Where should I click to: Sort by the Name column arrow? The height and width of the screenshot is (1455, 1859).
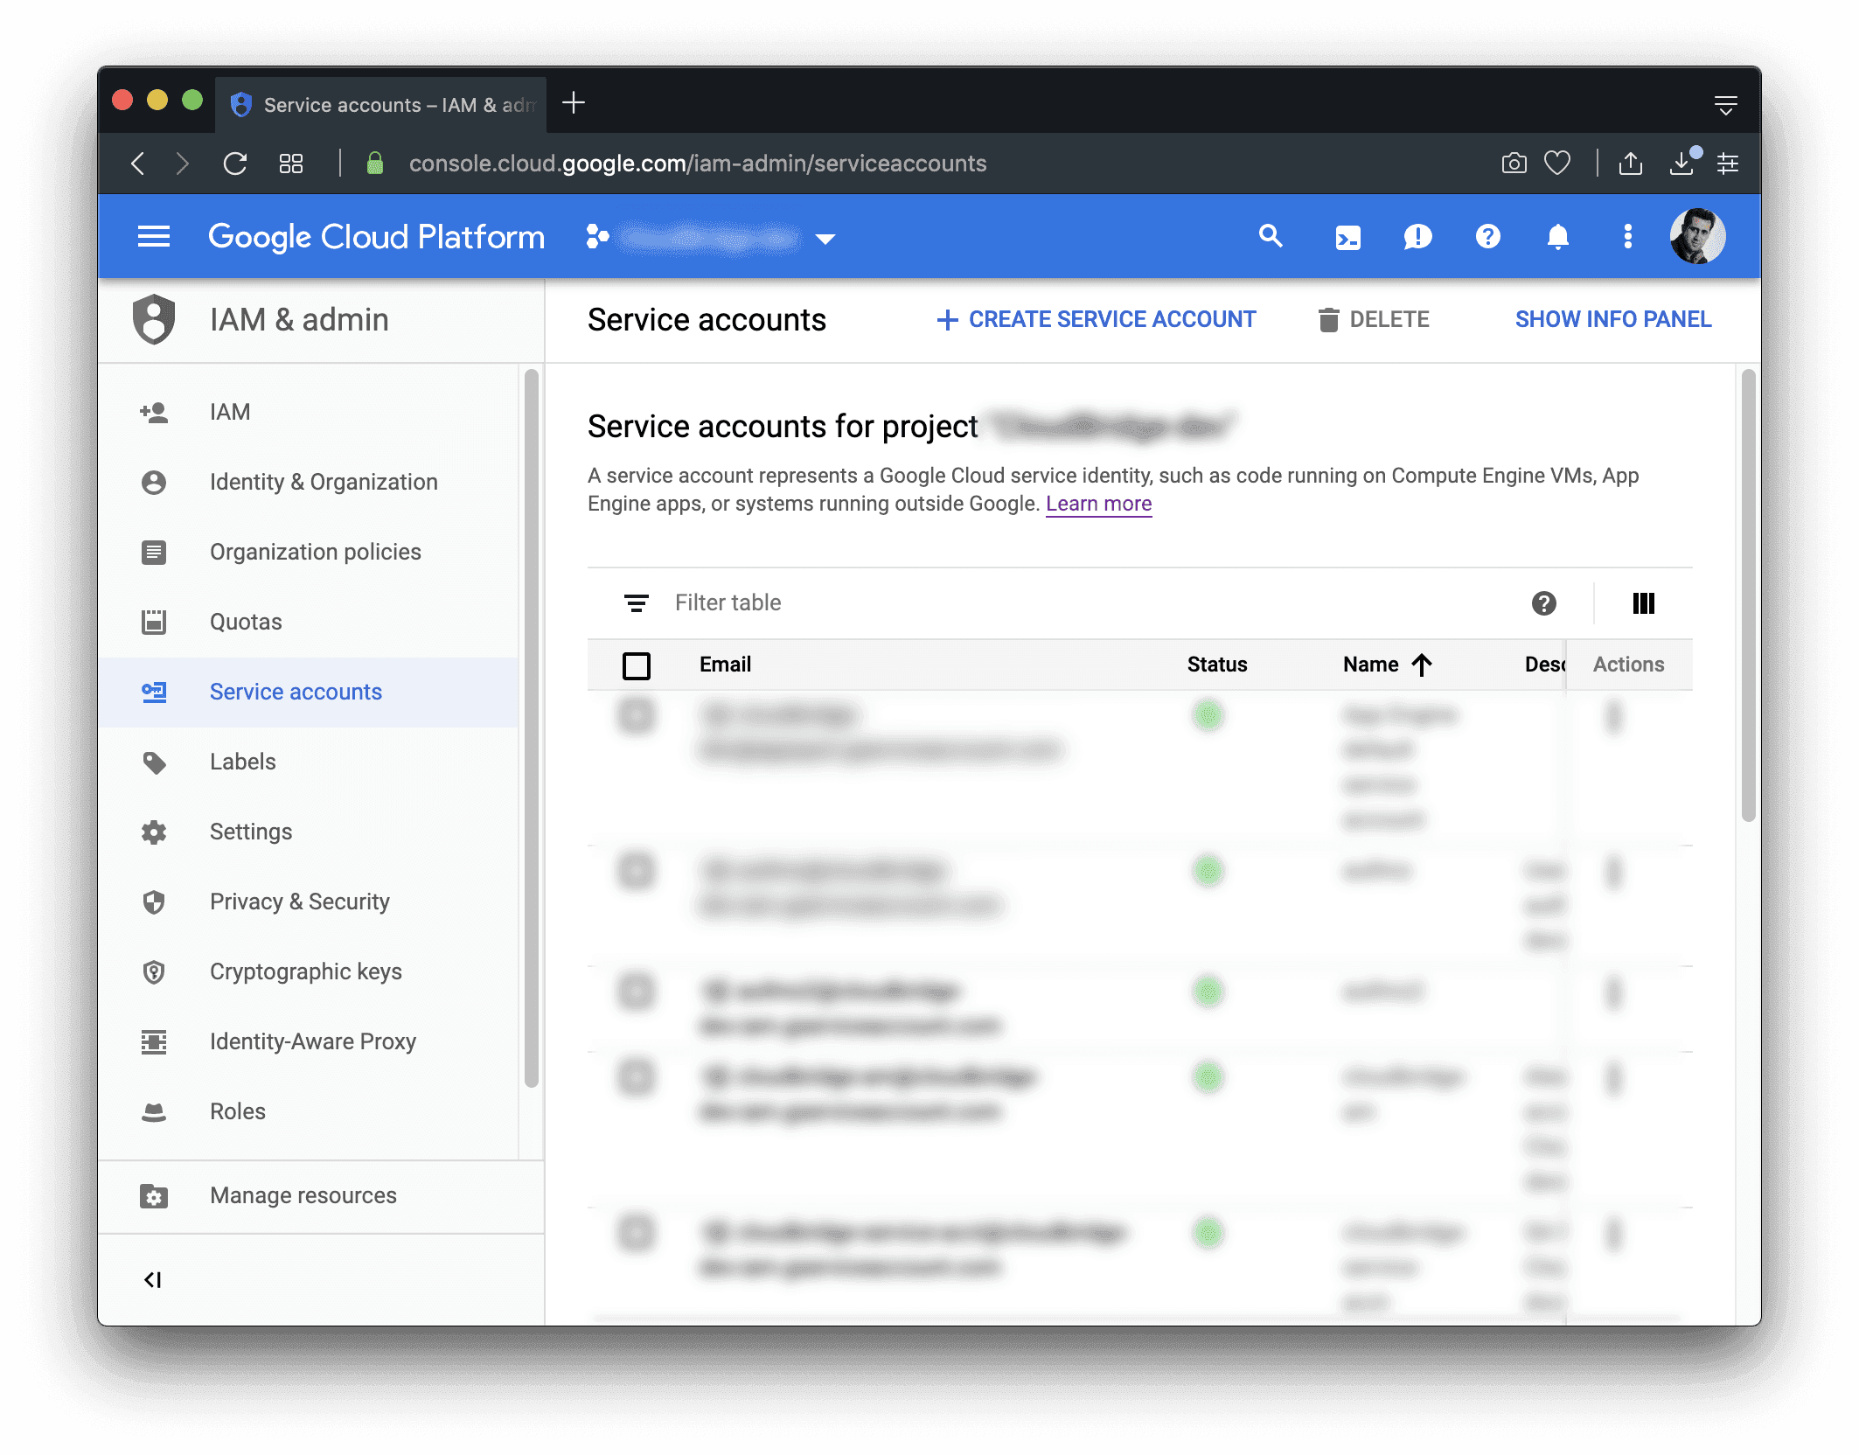point(1422,665)
